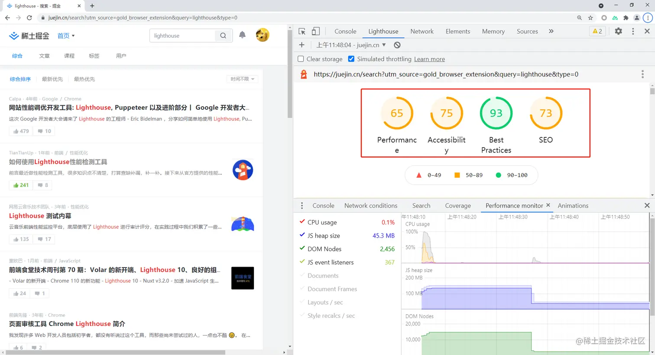The width and height of the screenshot is (655, 355).
Task: Open the user avatar menu
Action: [263, 35]
